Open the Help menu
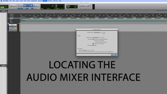The image size is (167, 94). [x=60, y=1]
